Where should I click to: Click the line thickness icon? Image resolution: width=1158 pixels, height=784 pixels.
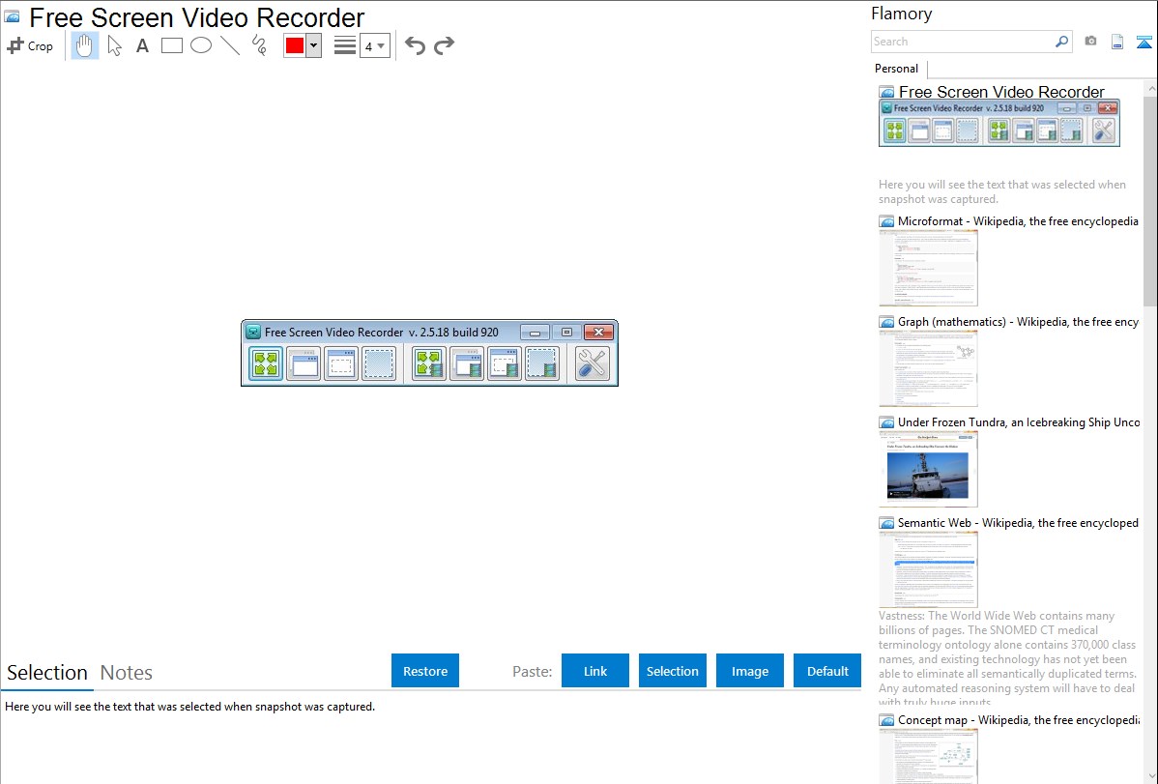click(x=344, y=45)
